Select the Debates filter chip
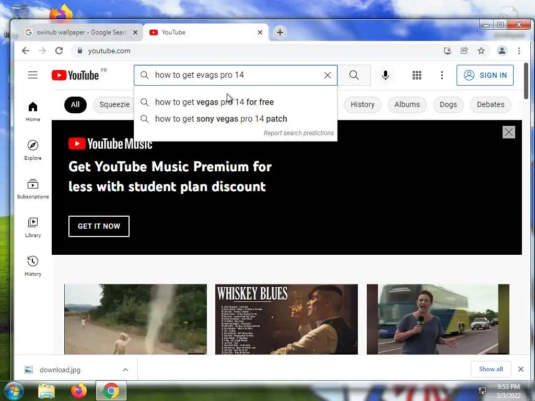535x401 pixels. tap(490, 104)
